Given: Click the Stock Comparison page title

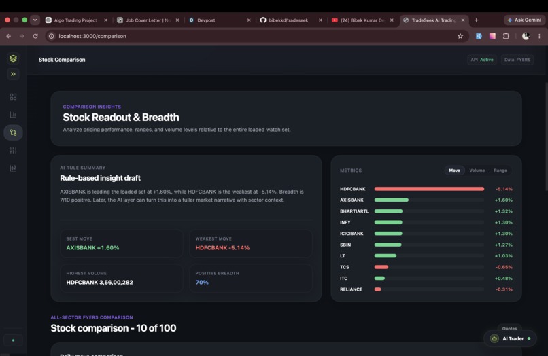Looking at the screenshot, I should (x=62, y=60).
